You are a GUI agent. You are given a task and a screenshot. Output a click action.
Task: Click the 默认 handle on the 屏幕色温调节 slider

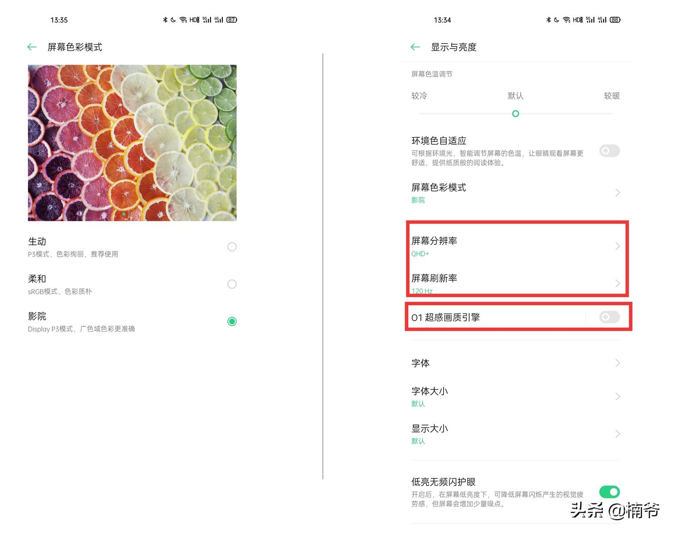tap(515, 114)
